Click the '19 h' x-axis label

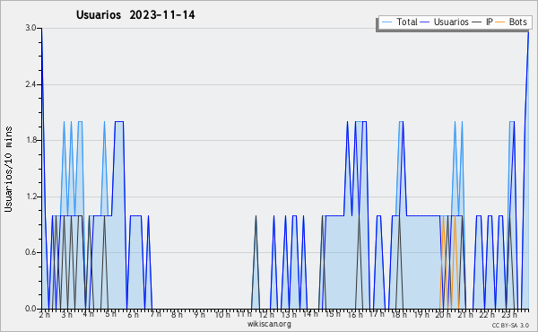click(x=421, y=315)
